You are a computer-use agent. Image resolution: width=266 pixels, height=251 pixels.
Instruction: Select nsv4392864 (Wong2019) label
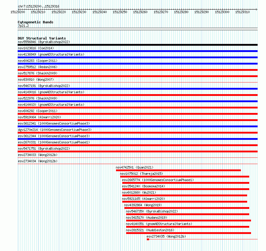tap(143, 205)
